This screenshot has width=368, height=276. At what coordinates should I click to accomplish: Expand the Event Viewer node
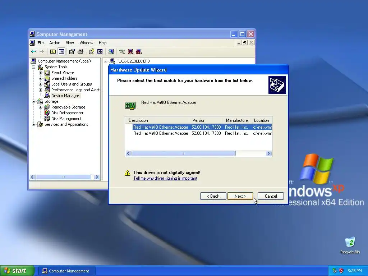tap(40, 73)
